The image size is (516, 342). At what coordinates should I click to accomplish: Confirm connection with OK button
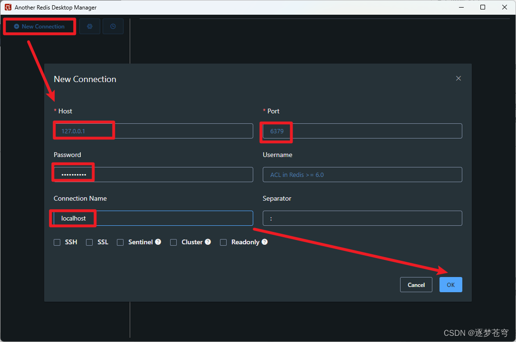point(450,285)
